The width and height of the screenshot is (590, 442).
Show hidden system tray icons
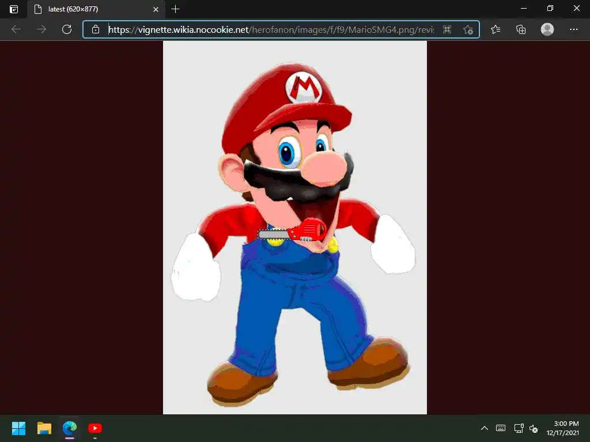coord(484,428)
